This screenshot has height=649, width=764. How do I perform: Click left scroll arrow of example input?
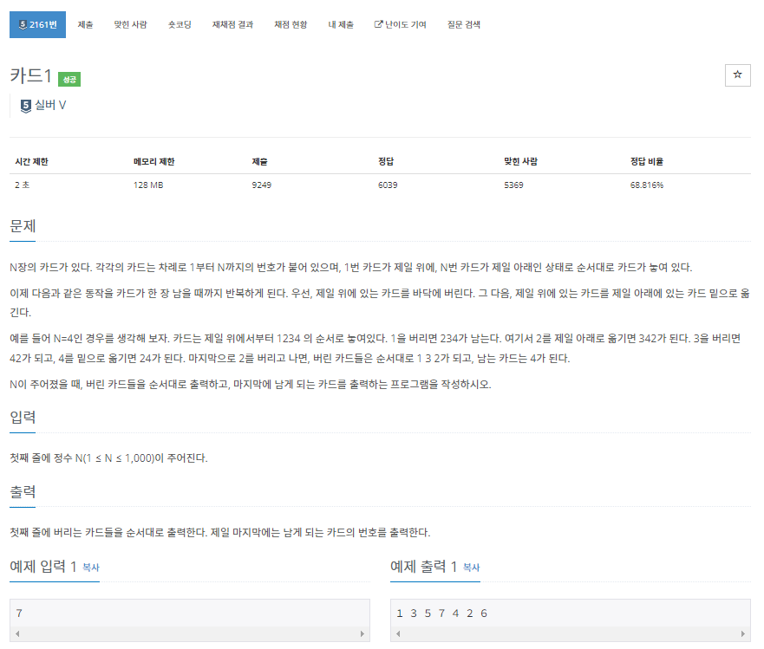(17, 634)
